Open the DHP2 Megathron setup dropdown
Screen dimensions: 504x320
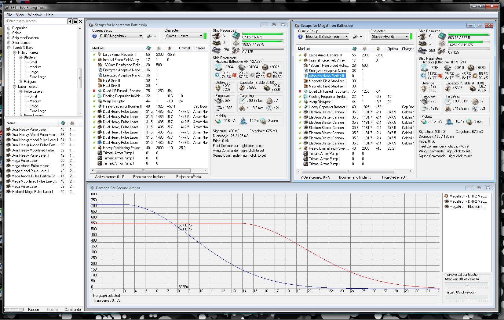[141, 36]
